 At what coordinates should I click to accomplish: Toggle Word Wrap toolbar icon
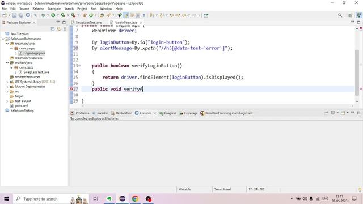click(132, 15)
